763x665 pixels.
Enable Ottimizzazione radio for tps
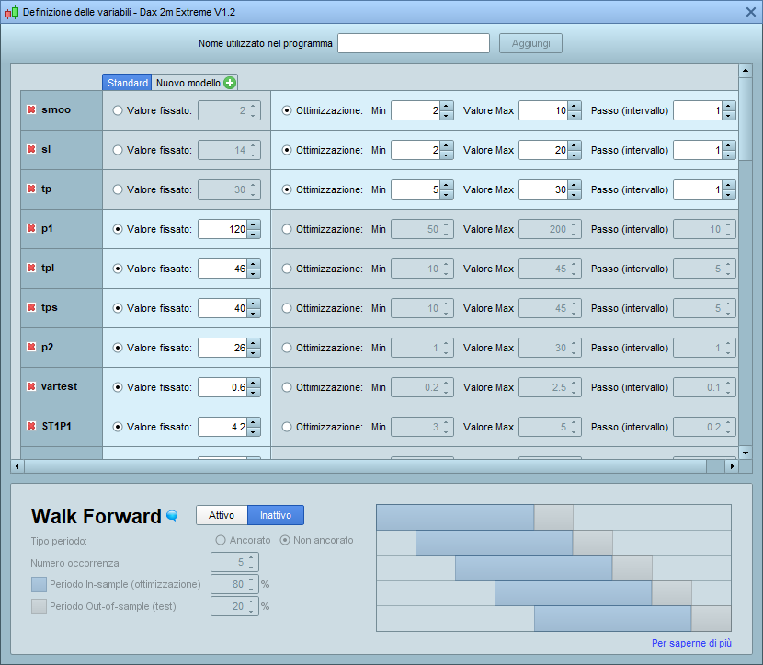click(287, 308)
